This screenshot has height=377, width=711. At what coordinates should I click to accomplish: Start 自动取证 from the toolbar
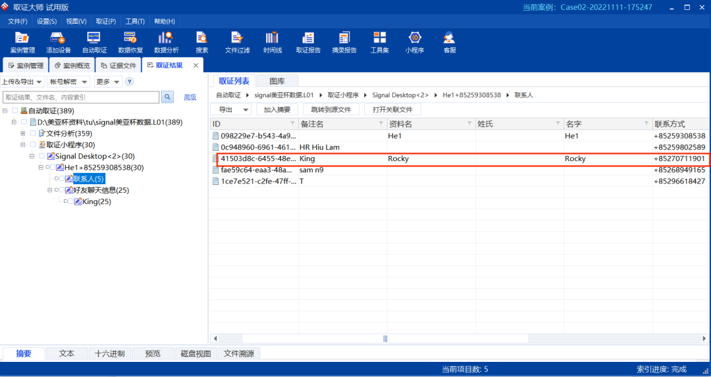point(94,42)
